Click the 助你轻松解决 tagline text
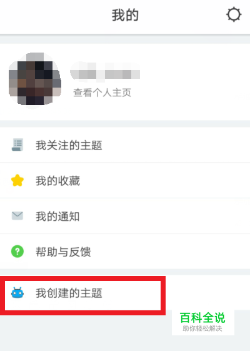The width and height of the screenshot is (250, 351). 202,328
